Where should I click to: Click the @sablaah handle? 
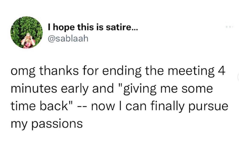[68, 39]
